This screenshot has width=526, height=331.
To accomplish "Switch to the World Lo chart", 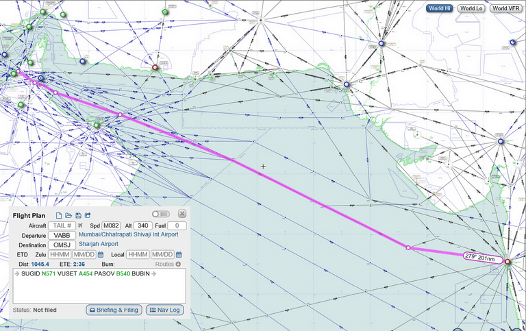I will (x=471, y=8).
